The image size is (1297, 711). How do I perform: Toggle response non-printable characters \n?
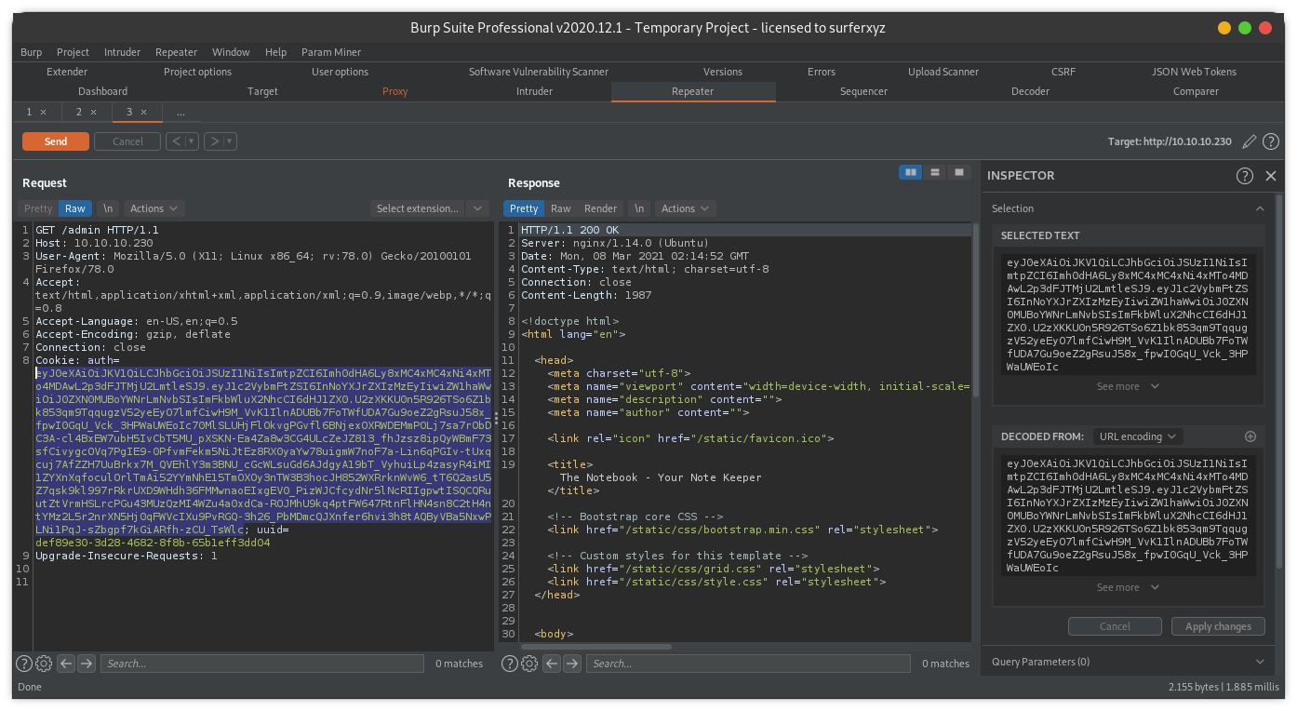[x=638, y=208]
